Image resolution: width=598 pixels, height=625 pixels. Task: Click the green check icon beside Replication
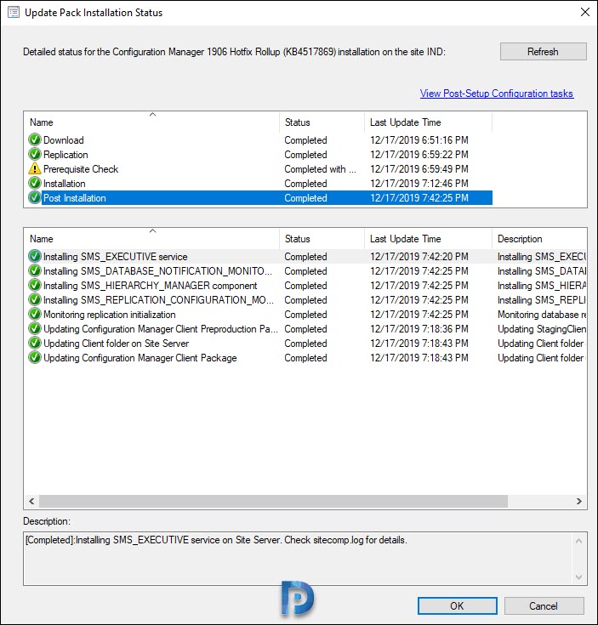pyautogui.click(x=35, y=154)
